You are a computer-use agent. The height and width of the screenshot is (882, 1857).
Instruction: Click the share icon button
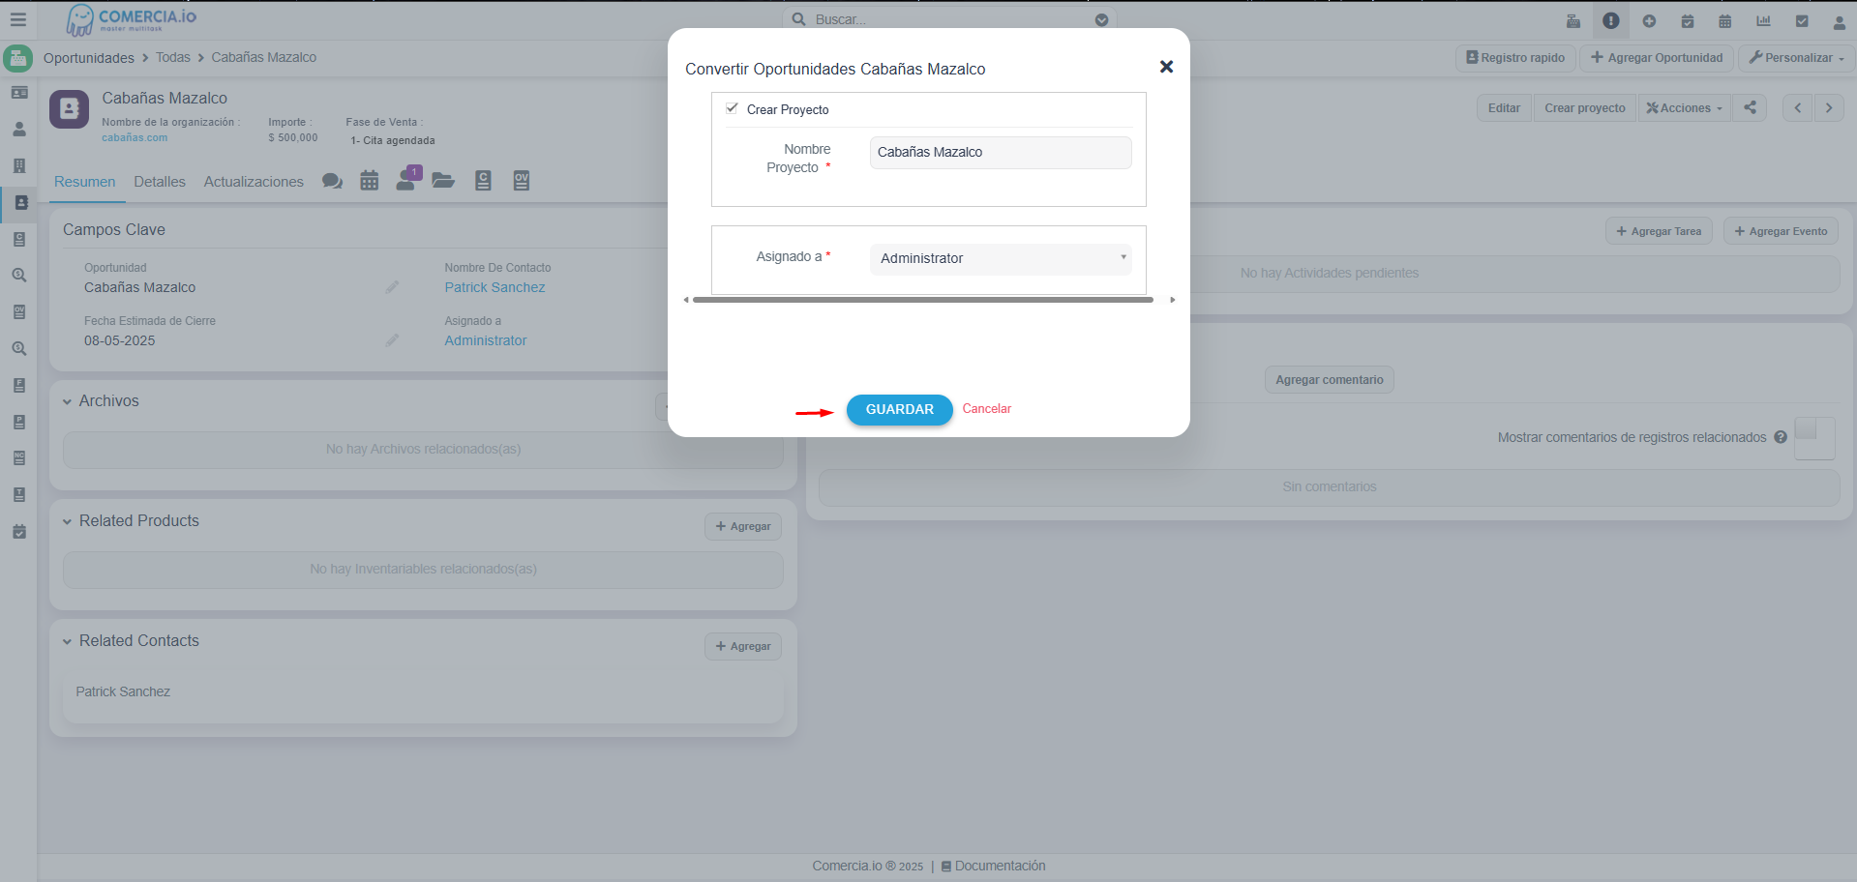coord(1750,108)
